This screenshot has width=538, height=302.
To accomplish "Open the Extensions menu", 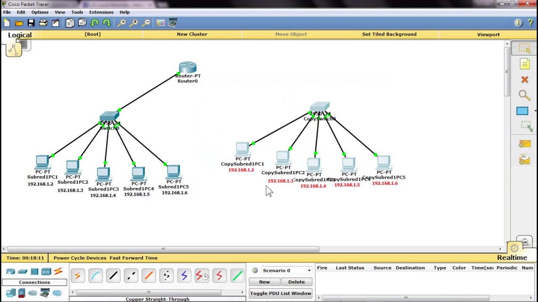I will point(101,12).
